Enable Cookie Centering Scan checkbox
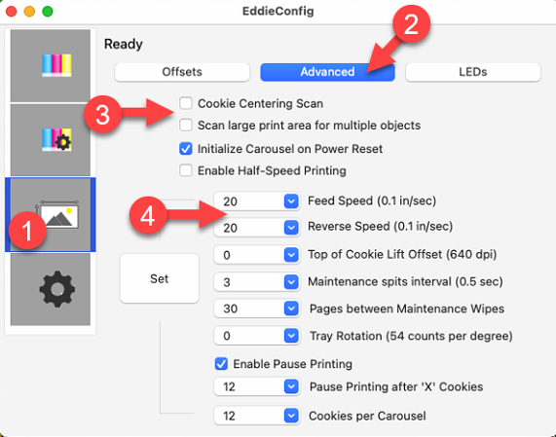556x437 pixels. [186, 103]
